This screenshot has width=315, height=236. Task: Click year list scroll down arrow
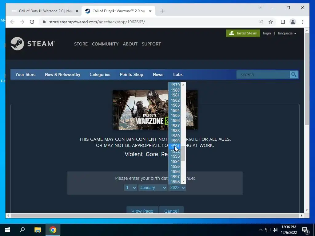click(x=183, y=181)
